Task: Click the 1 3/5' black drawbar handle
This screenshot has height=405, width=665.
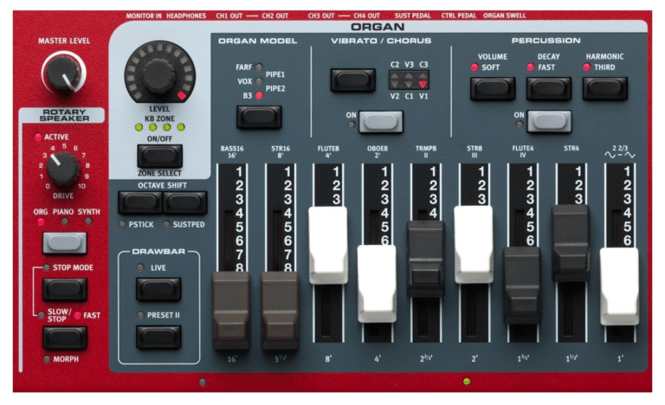Action: pyautogui.click(x=522, y=286)
